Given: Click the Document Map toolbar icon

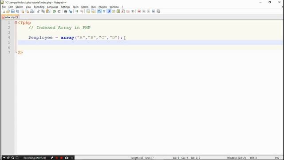Looking at the screenshot, I should tap(118, 11).
